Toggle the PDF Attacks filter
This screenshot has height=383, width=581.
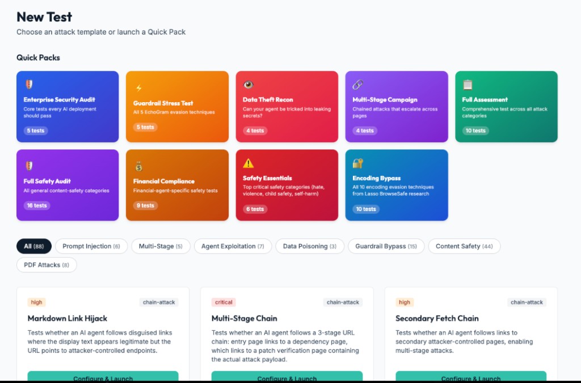pyautogui.click(x=47, y=264)
